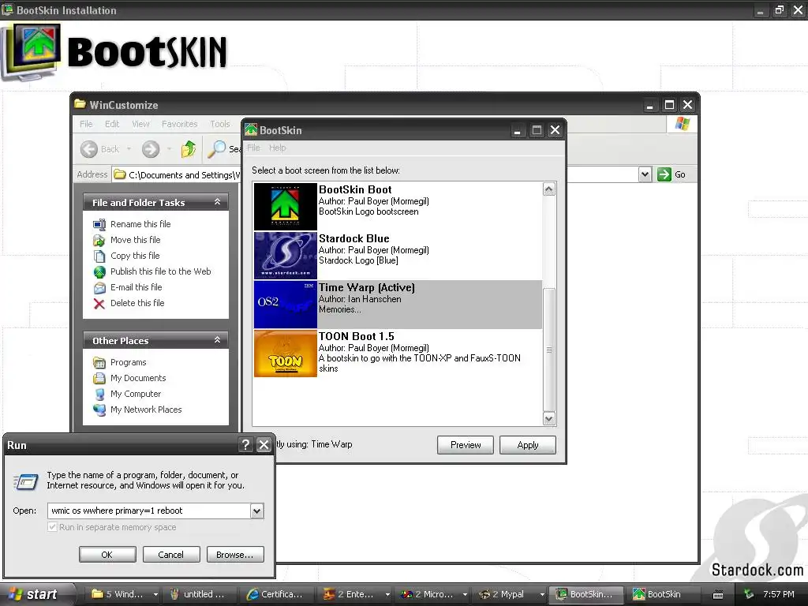Cancel the Run dialog

pos(171,555)
